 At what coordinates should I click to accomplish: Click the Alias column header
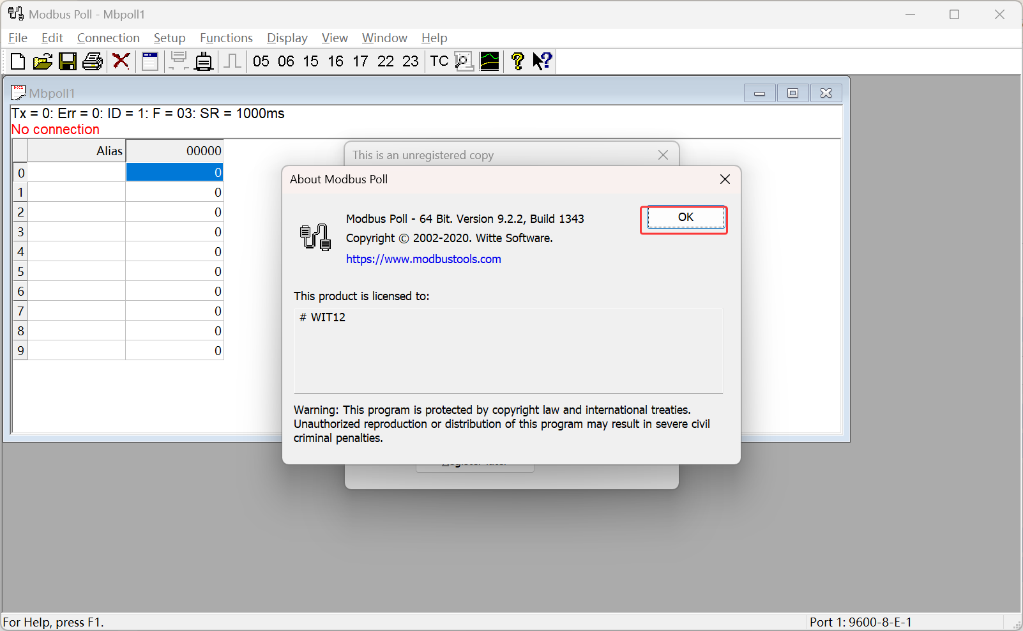77,151
